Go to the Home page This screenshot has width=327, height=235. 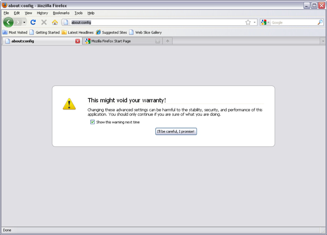pyautogui.click(x=55, y=22)
